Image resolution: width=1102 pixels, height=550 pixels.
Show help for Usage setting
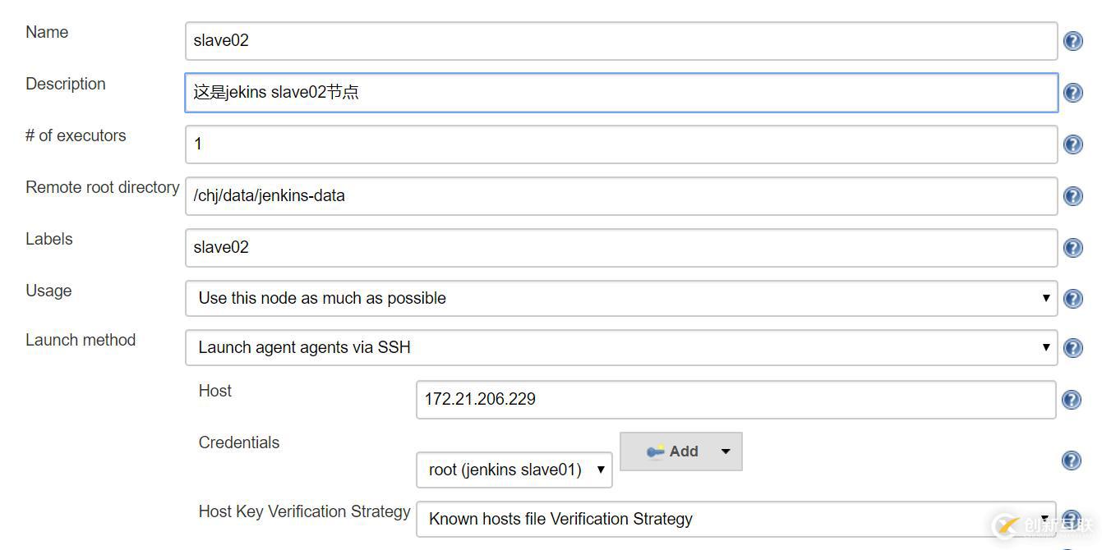coord(1072,299)
